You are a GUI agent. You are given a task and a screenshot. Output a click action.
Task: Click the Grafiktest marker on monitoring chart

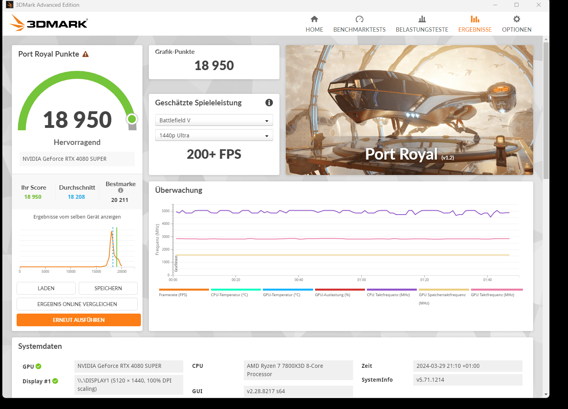click(x=176, y=263)
